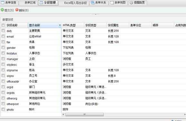Click the horizontal scrollbar thumb
186x121 pixels.
(84, 115)
